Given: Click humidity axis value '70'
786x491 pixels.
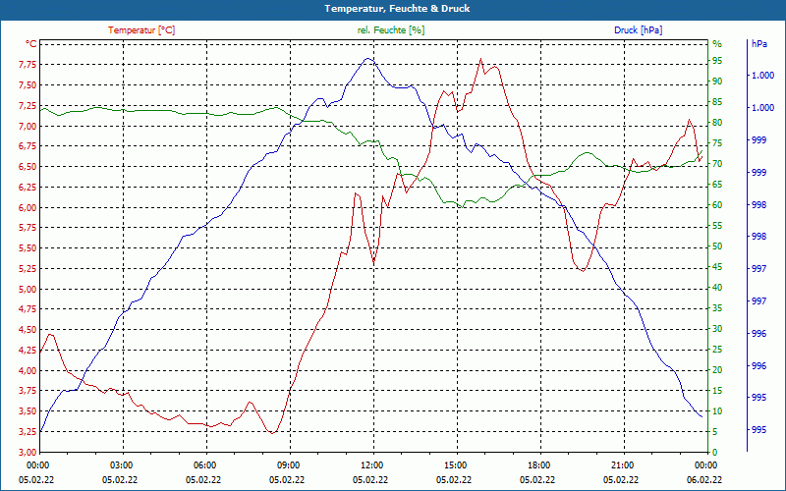Looking at the screenshot, I should pos(717,164).
